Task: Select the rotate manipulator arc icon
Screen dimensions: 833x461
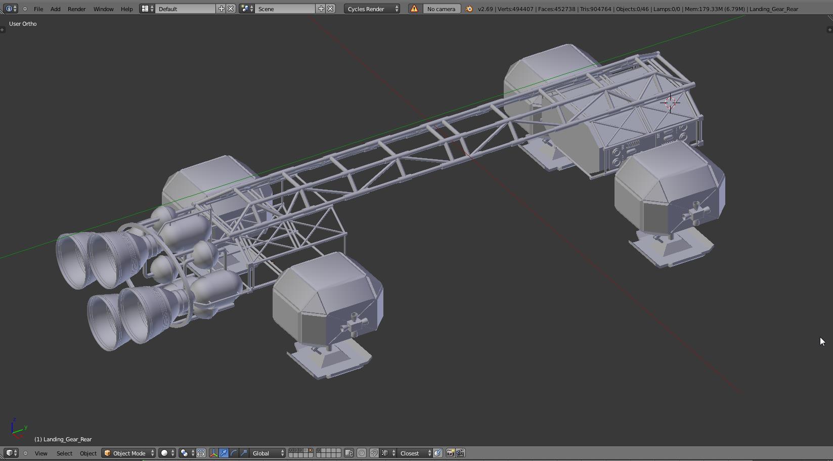Action: (234, 453)
